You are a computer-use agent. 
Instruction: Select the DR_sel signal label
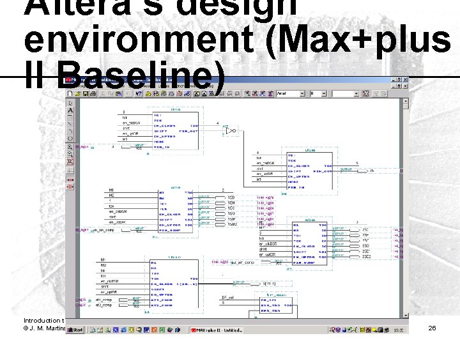coord(227,298)
